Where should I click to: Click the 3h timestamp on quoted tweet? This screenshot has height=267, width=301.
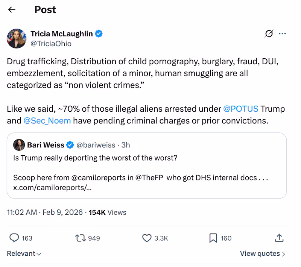pos(125,144)
